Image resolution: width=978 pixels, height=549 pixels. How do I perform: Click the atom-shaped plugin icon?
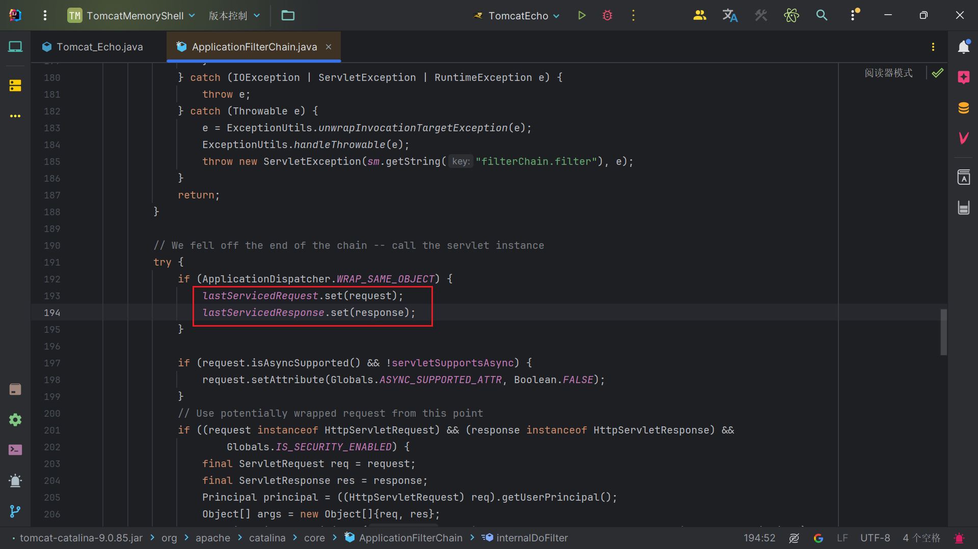[x=791, y=15]
